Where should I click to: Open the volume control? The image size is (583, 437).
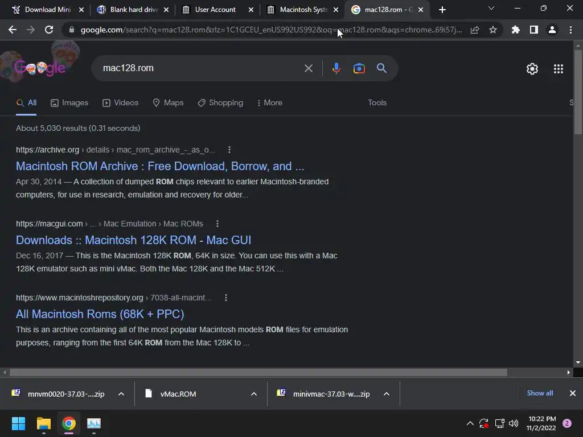[x=514, y=423]
